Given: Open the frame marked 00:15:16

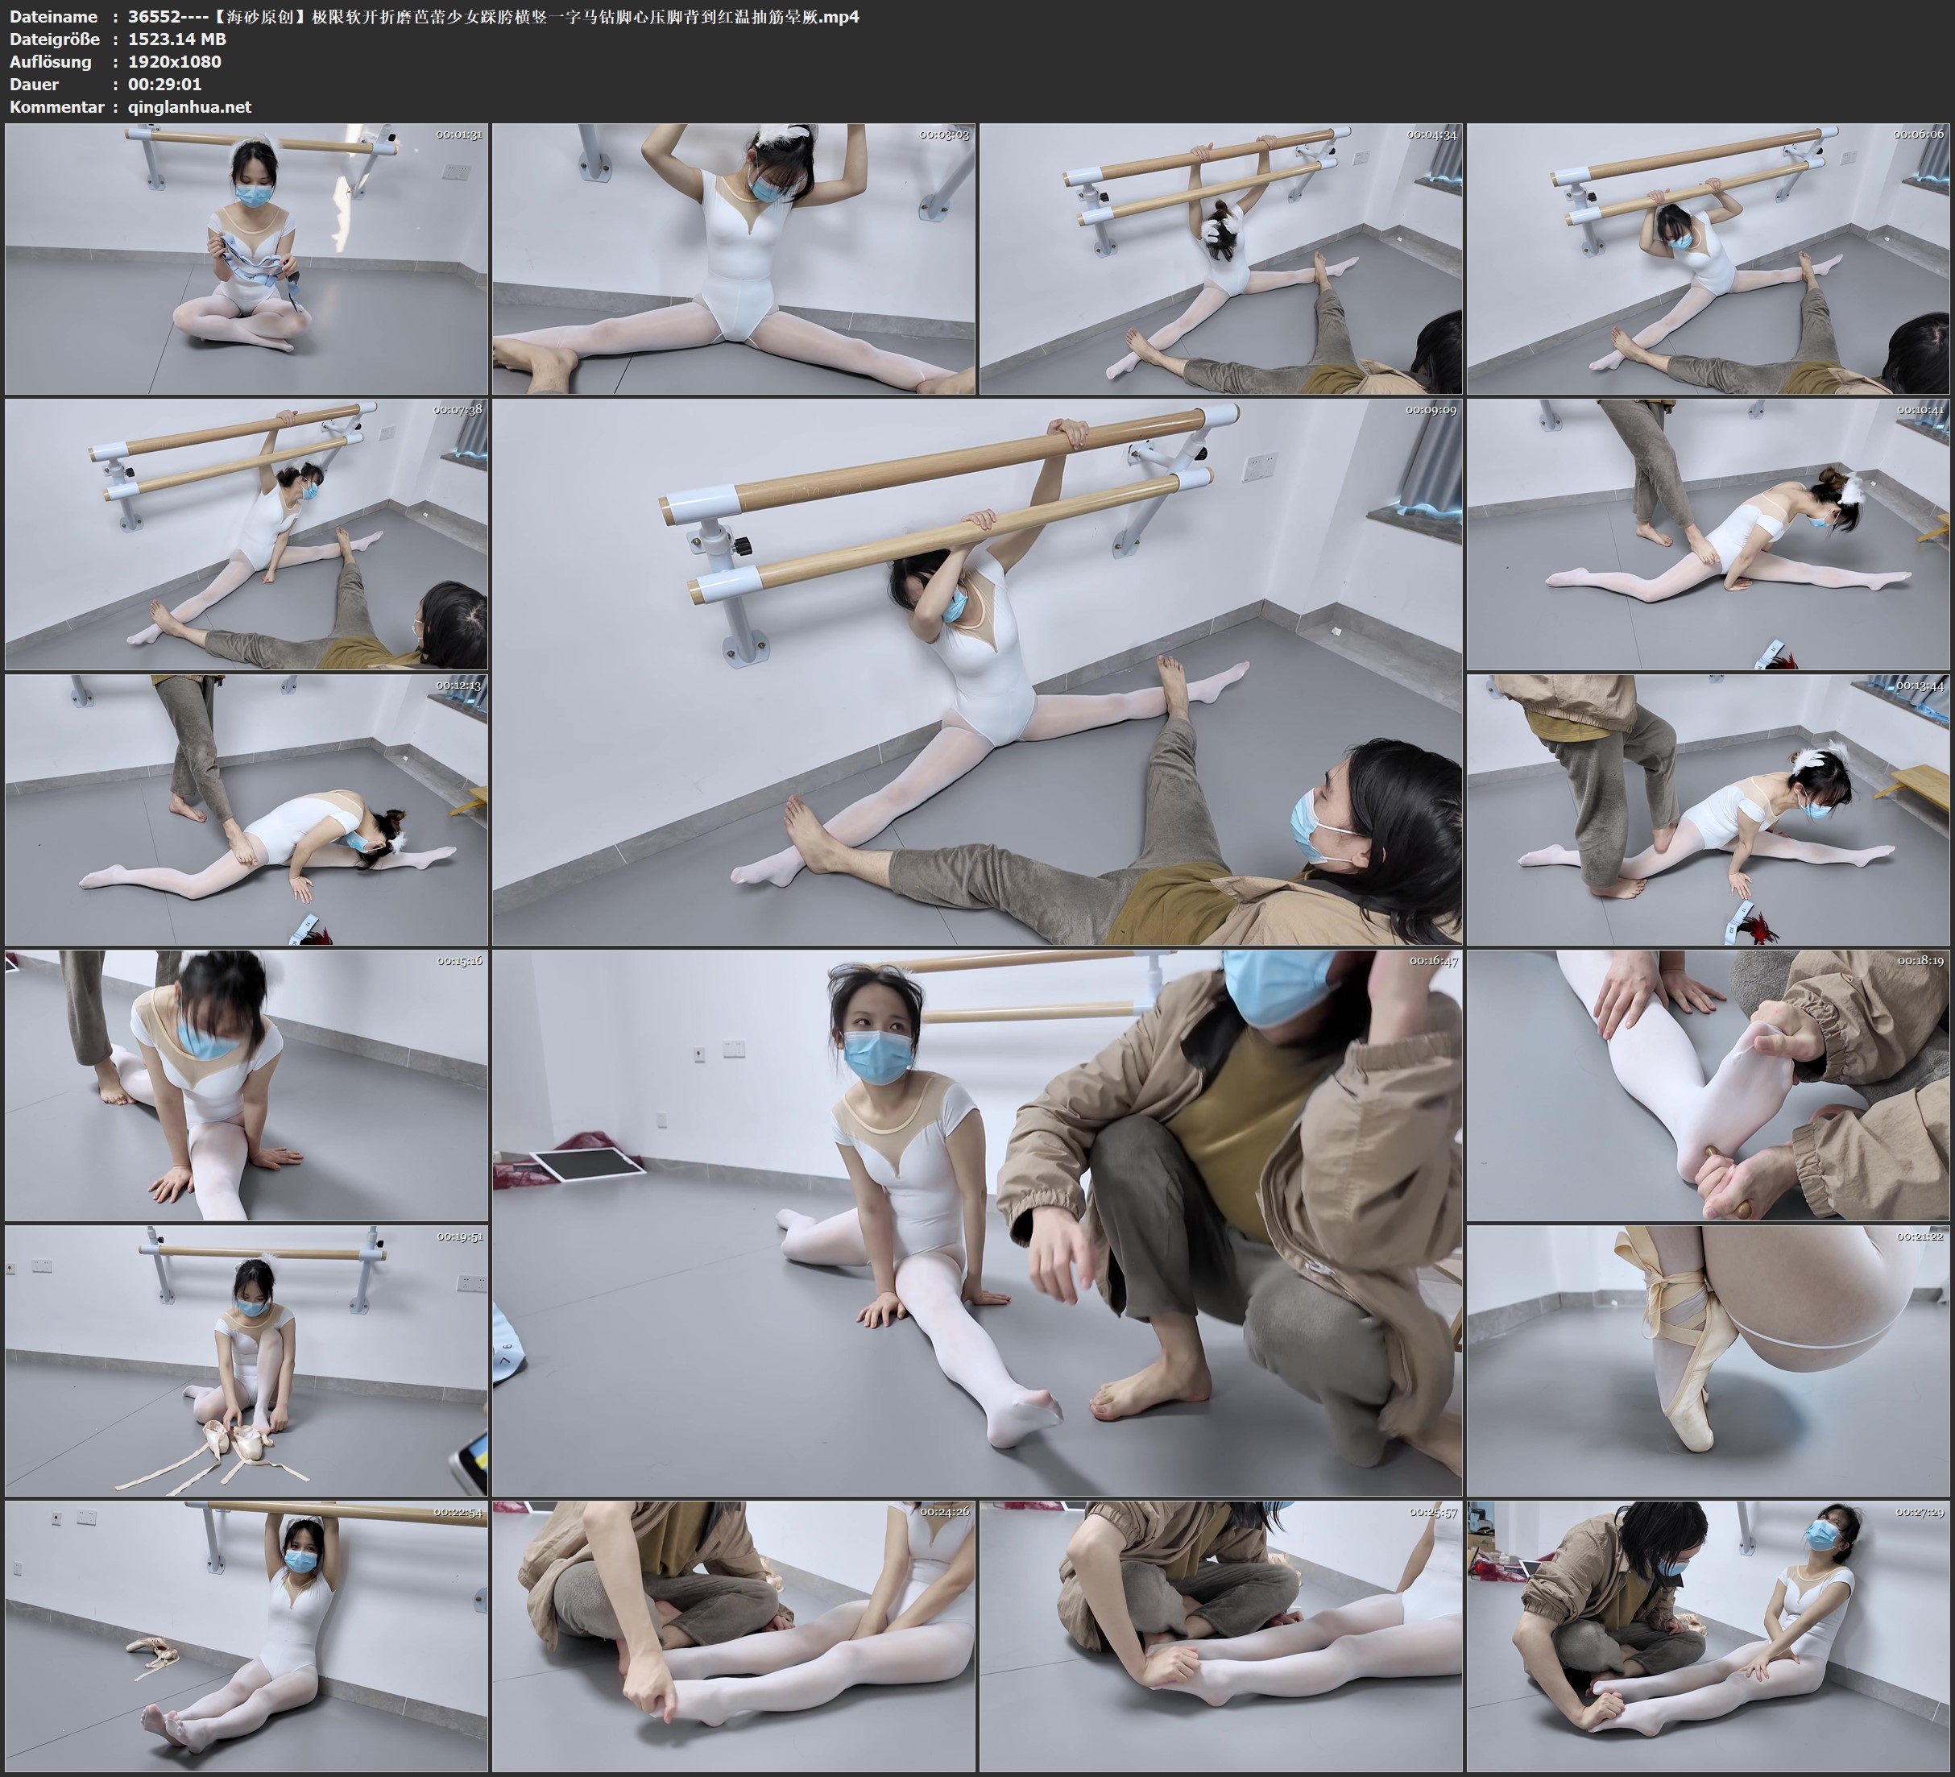Looking at the screenshot, I should pyautogui.click(x=246, y=1085).
